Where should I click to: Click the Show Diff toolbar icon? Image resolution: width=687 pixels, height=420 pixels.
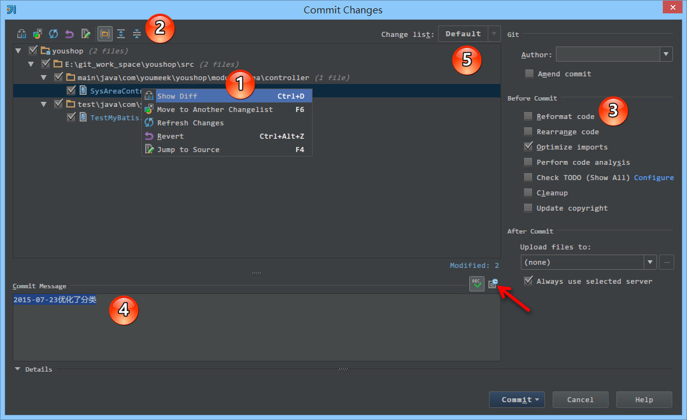pos(22,34)
